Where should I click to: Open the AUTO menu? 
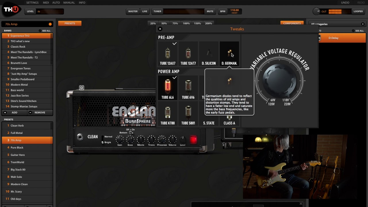point(56,3)
